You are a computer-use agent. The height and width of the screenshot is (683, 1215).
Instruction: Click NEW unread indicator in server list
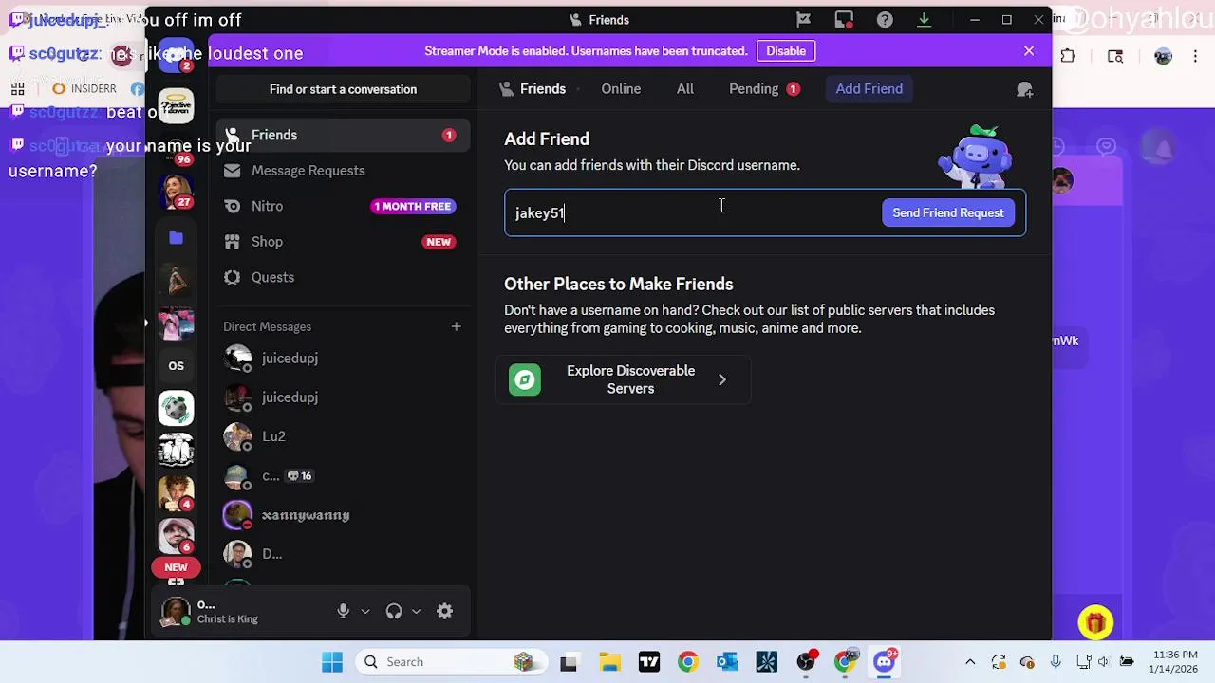click(176, 567)
